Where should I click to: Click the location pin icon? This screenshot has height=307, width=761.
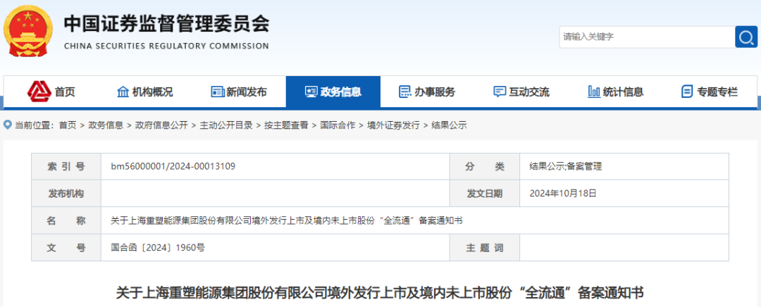[7, 125]
